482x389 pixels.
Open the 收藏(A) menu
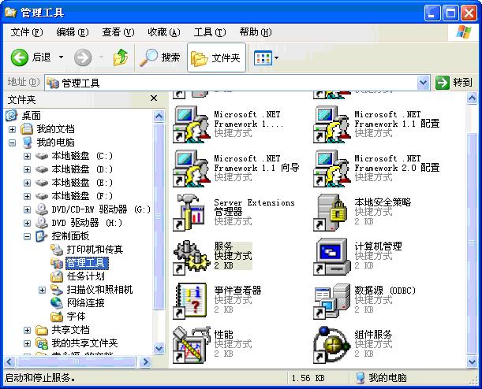[x=164, y=32]
